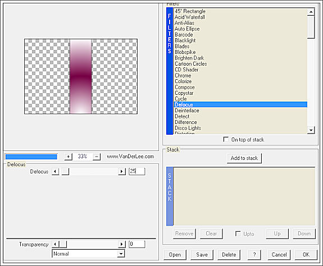
Task: Click the Defocus slider thumb
Action: click(65, 171)
